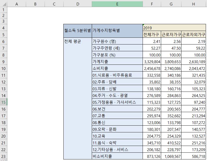
Task: Click the value 873,126 cell
Action: click(152, 156)
